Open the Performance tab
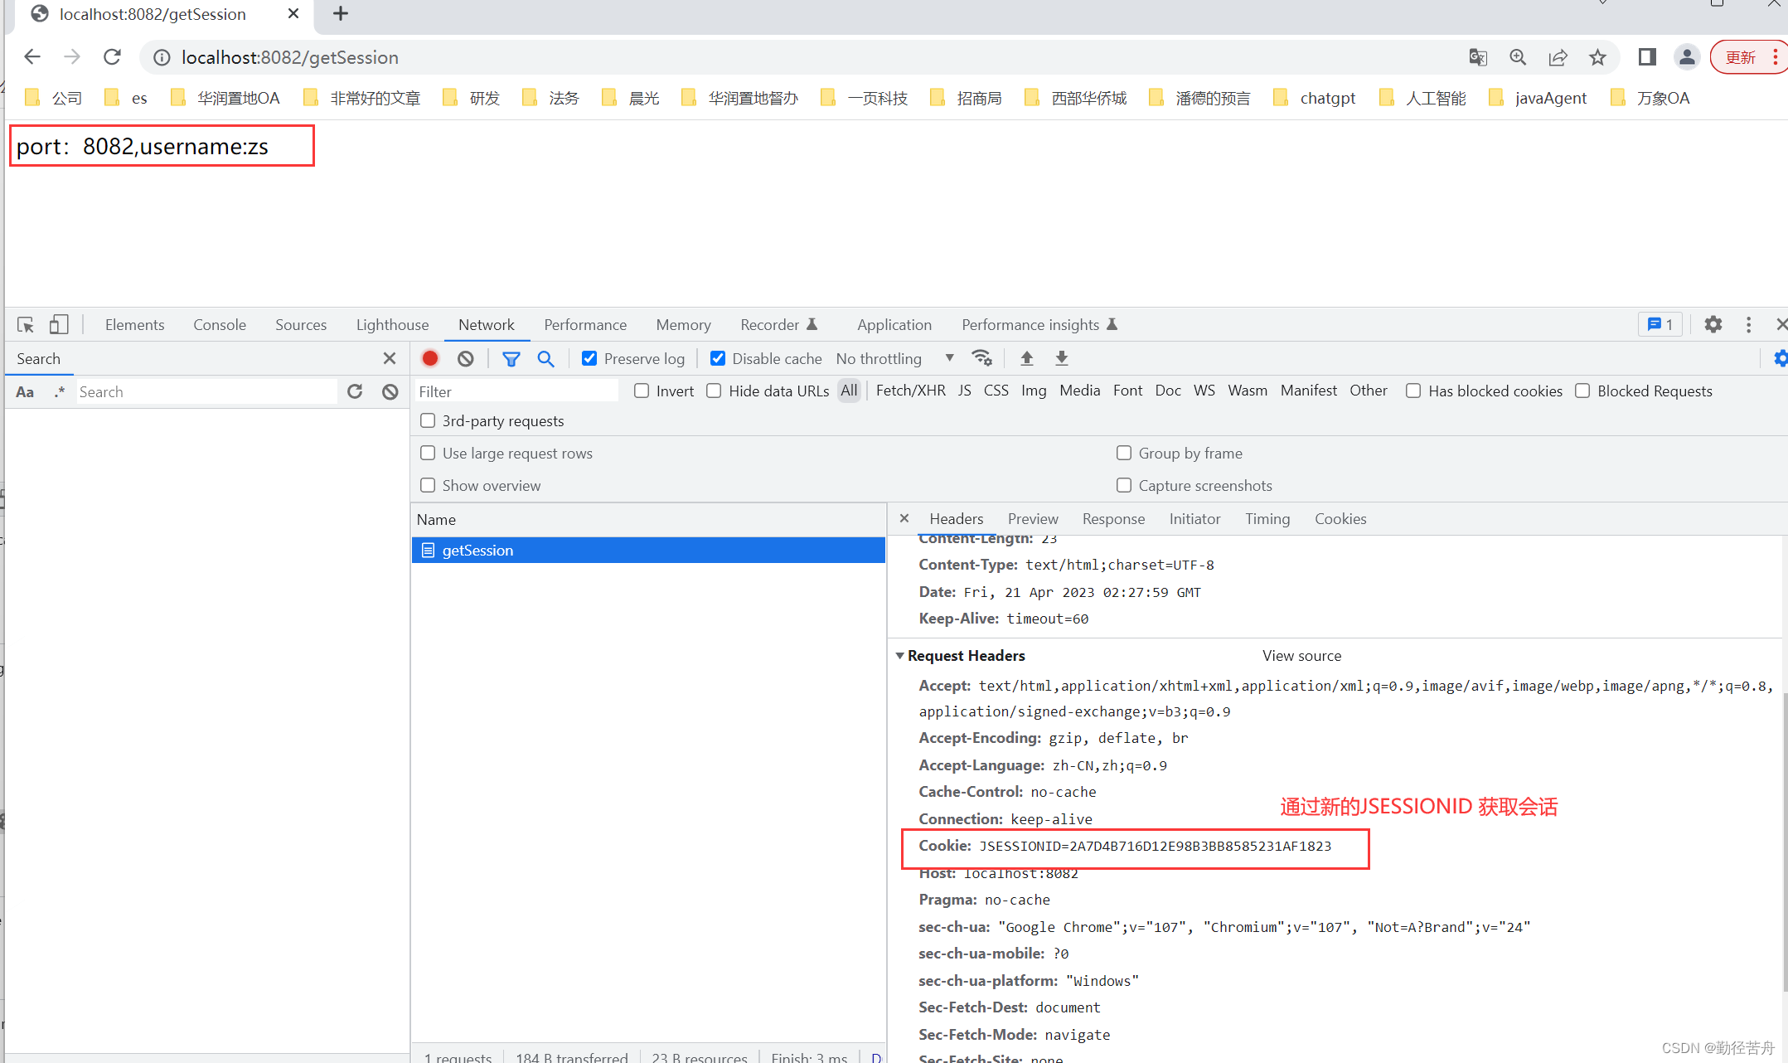This screenshot has height=1063, width=1788. coord(585,325)
